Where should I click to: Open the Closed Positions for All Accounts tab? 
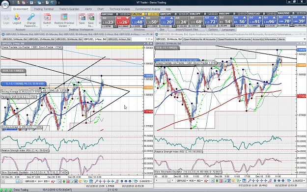click(234, 39)
